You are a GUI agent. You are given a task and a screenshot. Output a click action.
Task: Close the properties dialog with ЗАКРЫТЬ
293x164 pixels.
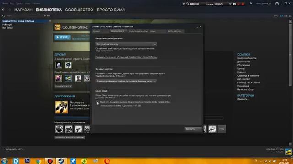[x=193, y=129]
